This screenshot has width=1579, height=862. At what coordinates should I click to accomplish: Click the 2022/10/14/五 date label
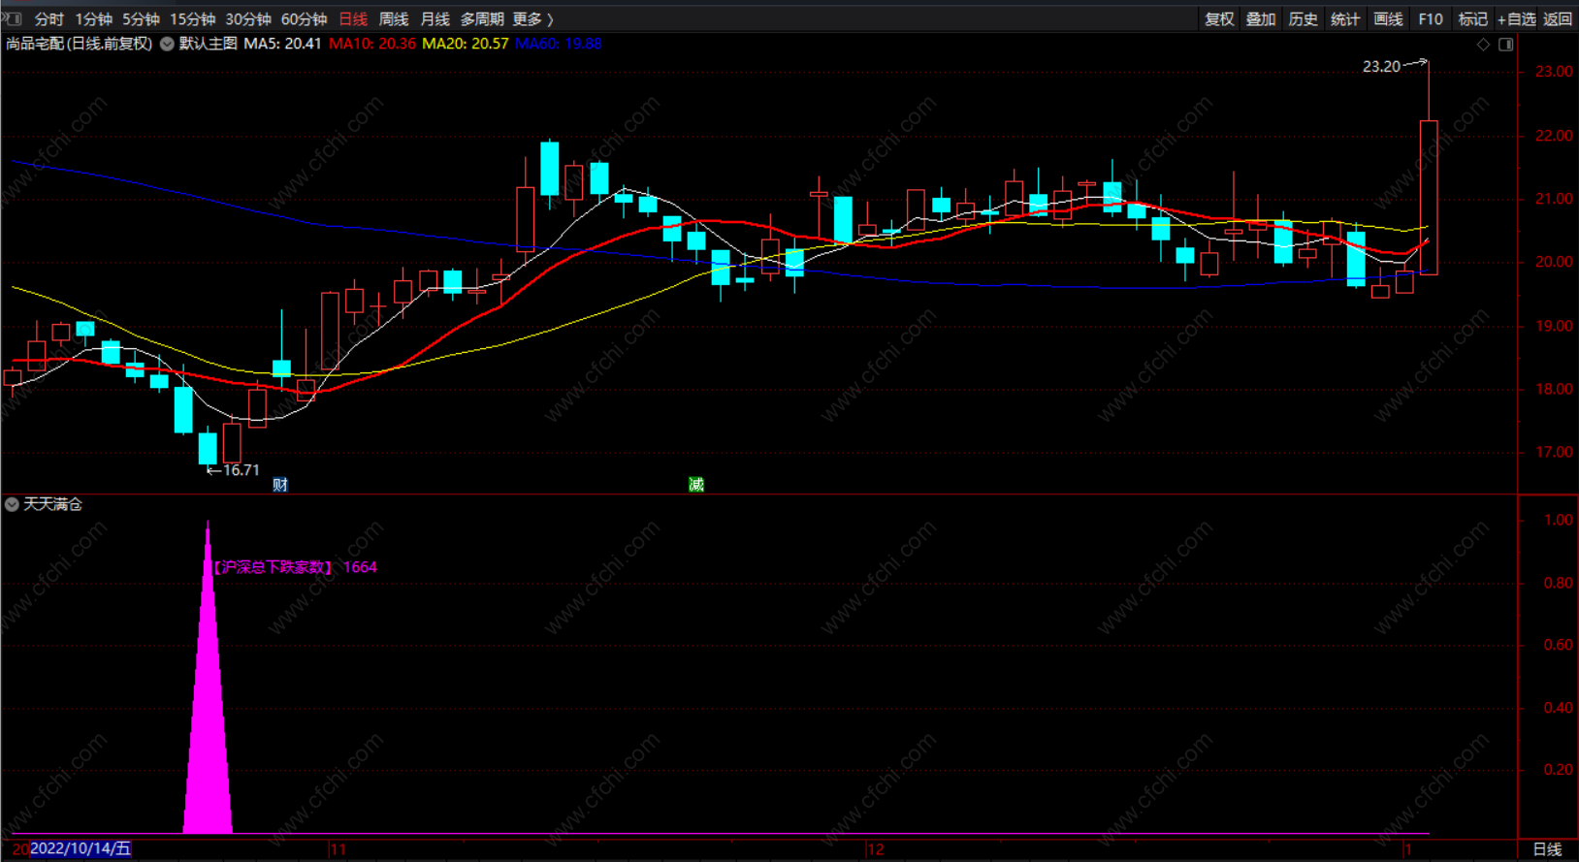[x=81, y=849]
